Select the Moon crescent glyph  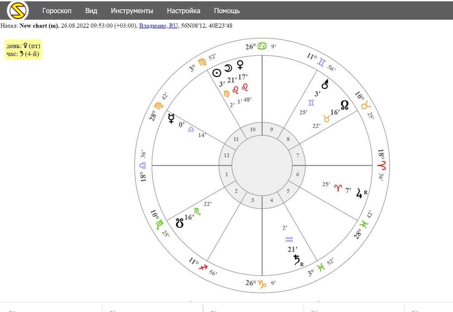click(x=228, y=68)
